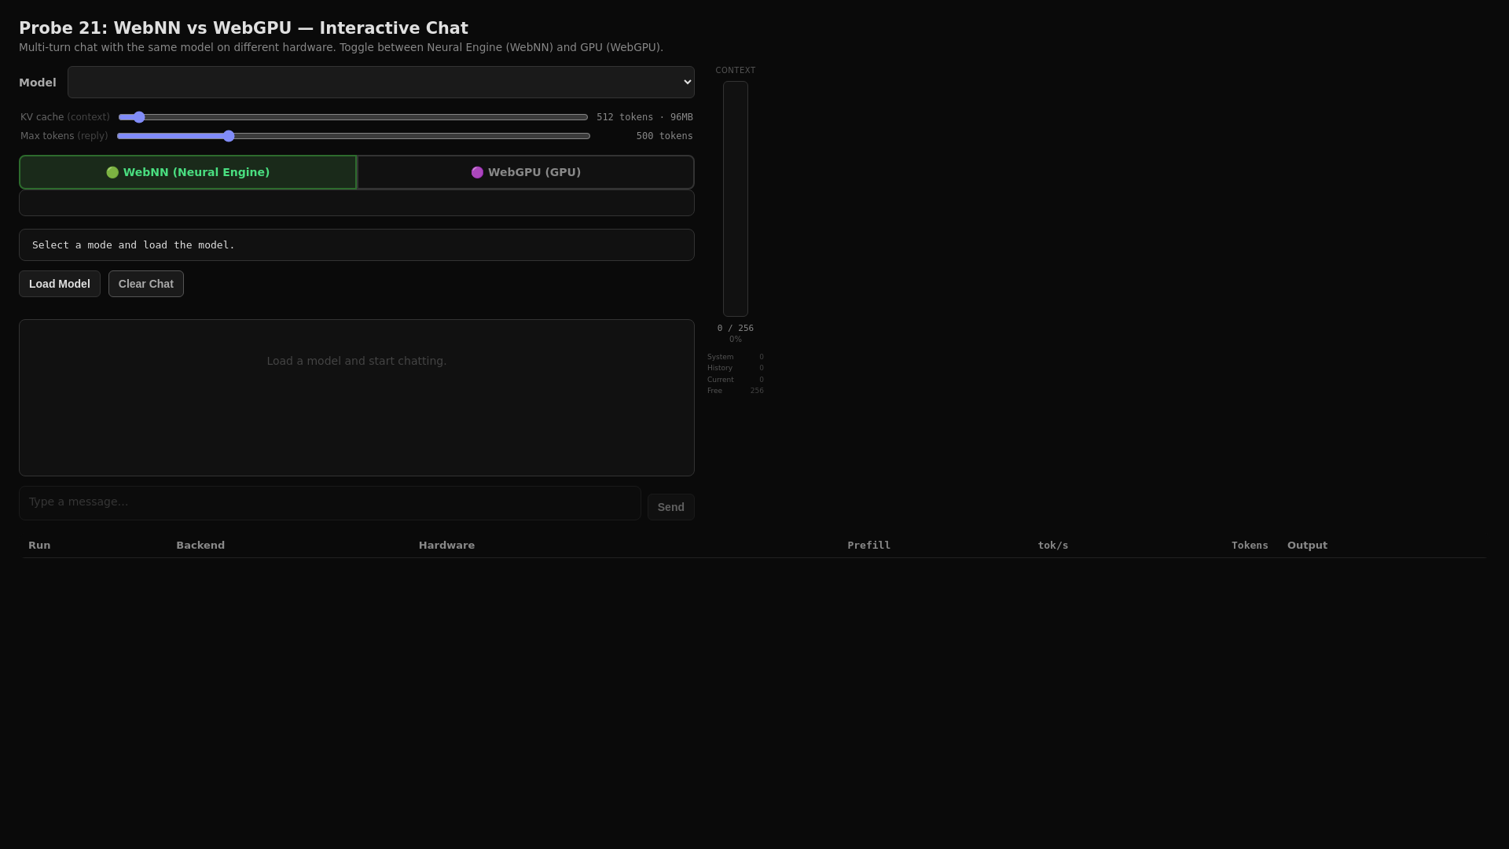Click the tok/s column header
The width and height of the screenshot is (1509, 849).
click(x=1053, y=546)
